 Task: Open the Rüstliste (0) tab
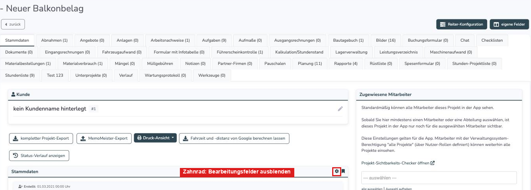pyautogui.click(x=381, y=63)
